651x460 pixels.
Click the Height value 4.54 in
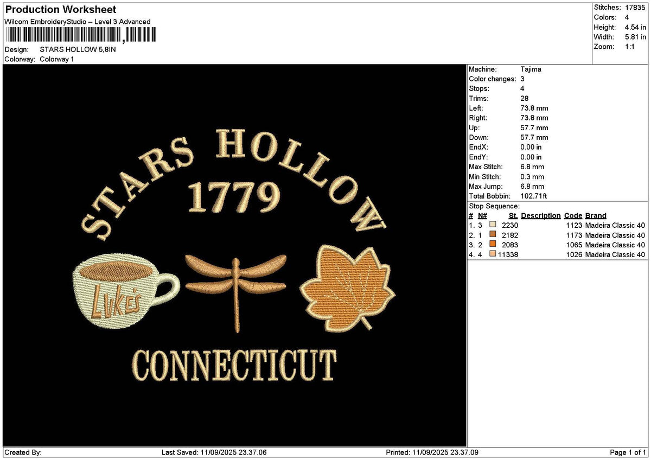pyautogui.click(x=636, y=27)
